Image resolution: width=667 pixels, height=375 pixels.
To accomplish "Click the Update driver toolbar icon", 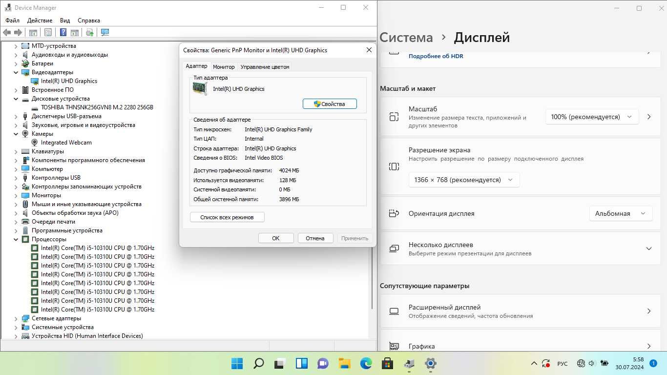I will click(90, 33).
